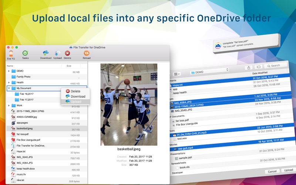
Task: Click the red Delete toolbar icon
Action: [67, 53]
